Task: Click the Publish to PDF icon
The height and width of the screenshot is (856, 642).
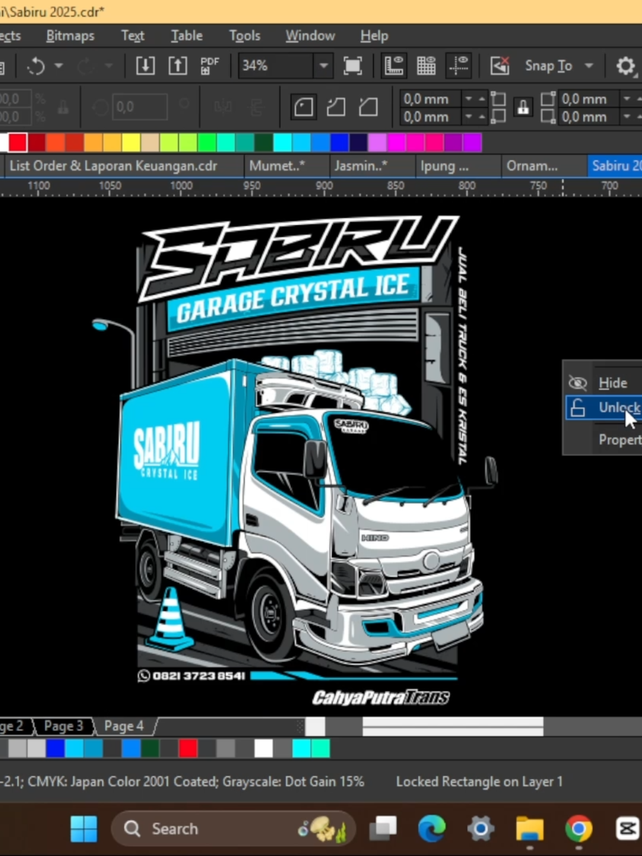Action: (209, 66)
